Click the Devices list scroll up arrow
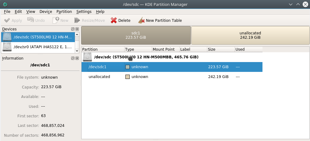Image resolution: width=310 pixels, height=141 pixels. [77, 34]
